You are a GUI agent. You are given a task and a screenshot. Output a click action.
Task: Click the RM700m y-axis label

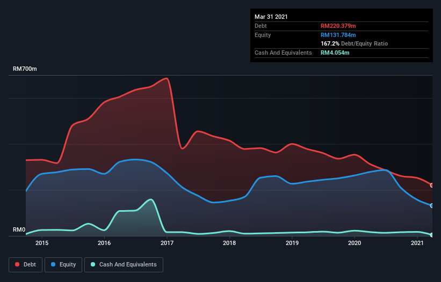tap(25, 69)
